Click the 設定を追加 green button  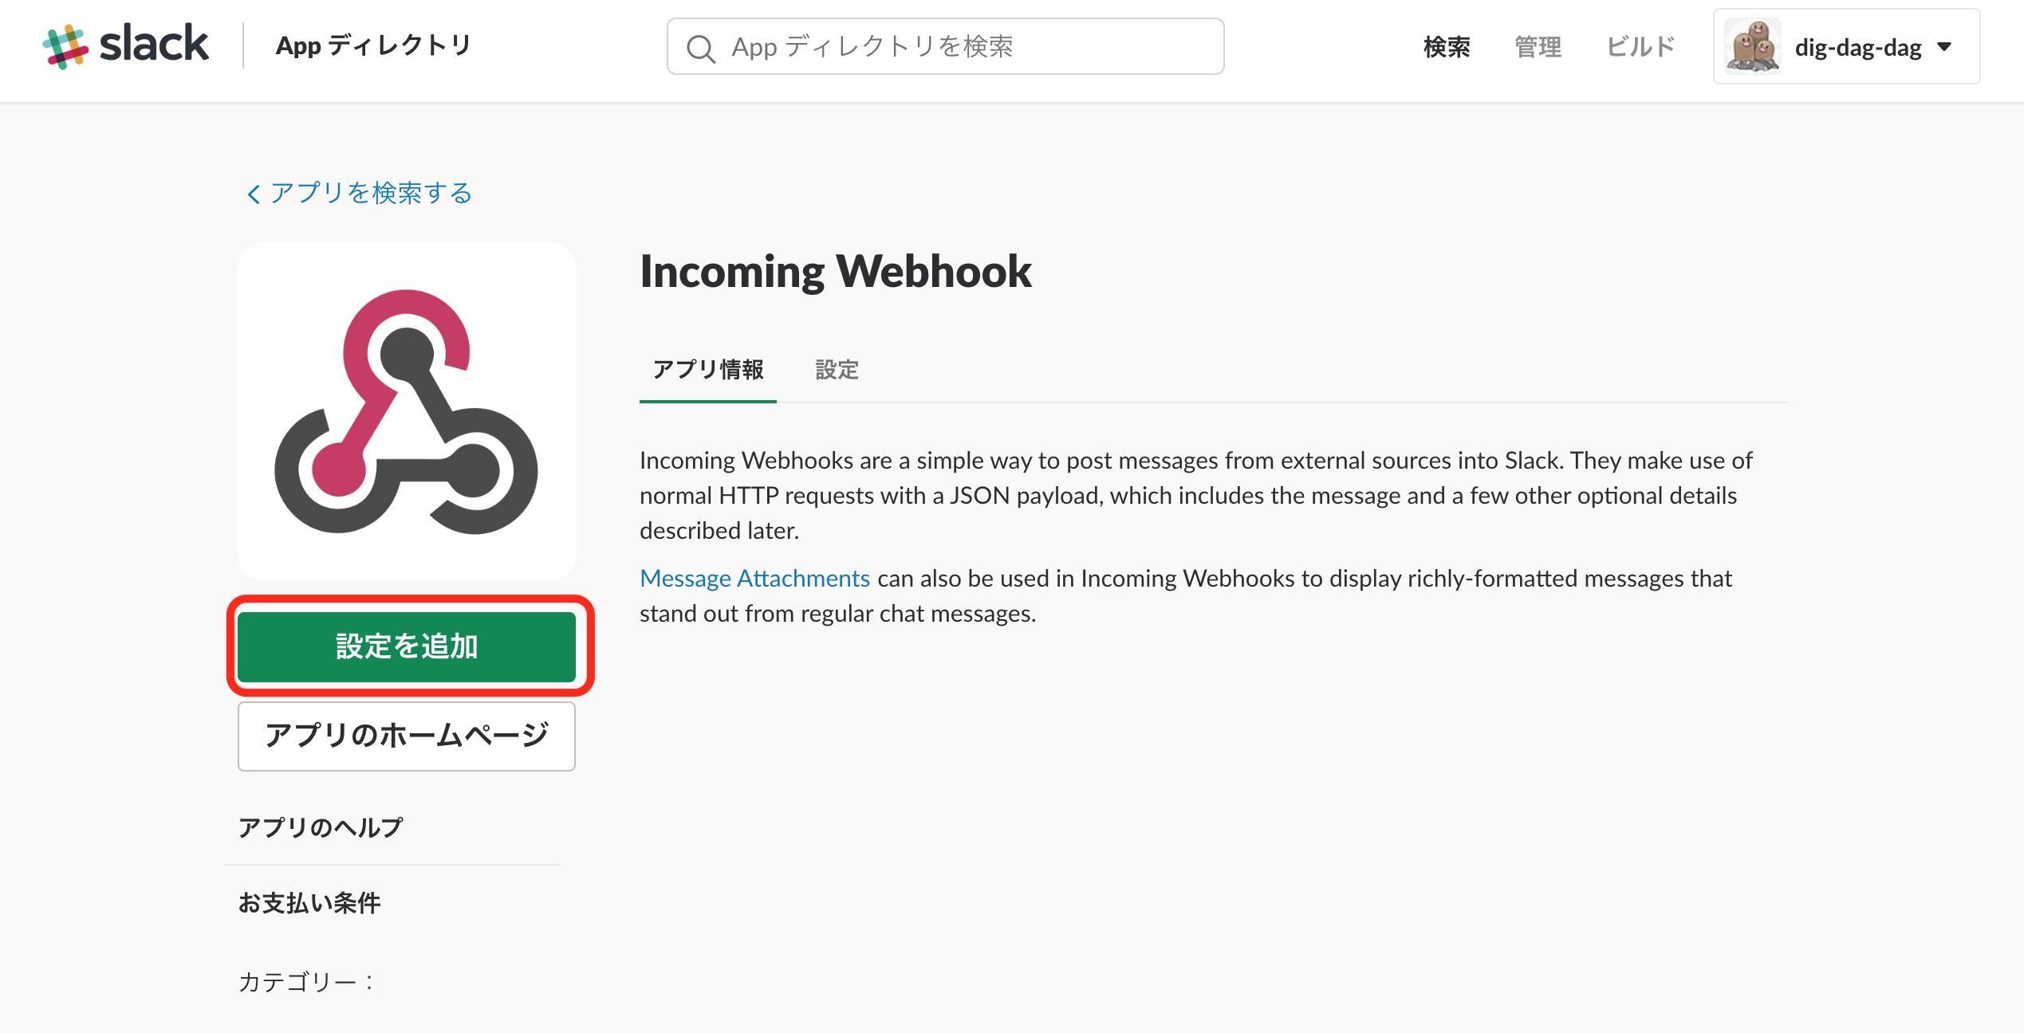[407, 646]
